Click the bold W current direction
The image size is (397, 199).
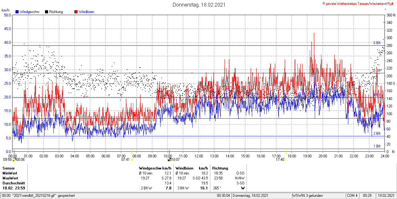tap(243, 188)
